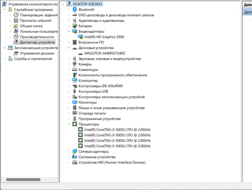This screenshot has width=252, height=190.
Task: Collapse the Запоминающие устройства node
Action: pyautogui.click(x=4, y=48)
